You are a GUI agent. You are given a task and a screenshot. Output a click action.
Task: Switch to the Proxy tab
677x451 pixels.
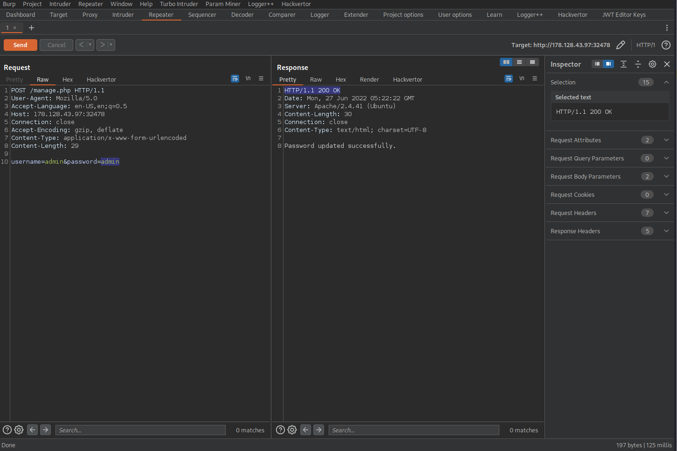[90, 14]
